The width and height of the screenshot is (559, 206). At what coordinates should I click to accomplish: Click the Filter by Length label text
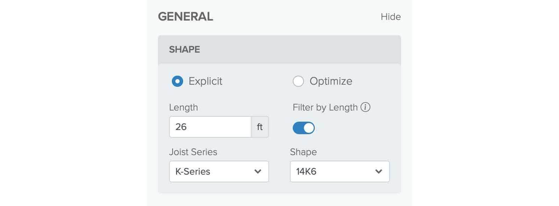tap(325, 107)
